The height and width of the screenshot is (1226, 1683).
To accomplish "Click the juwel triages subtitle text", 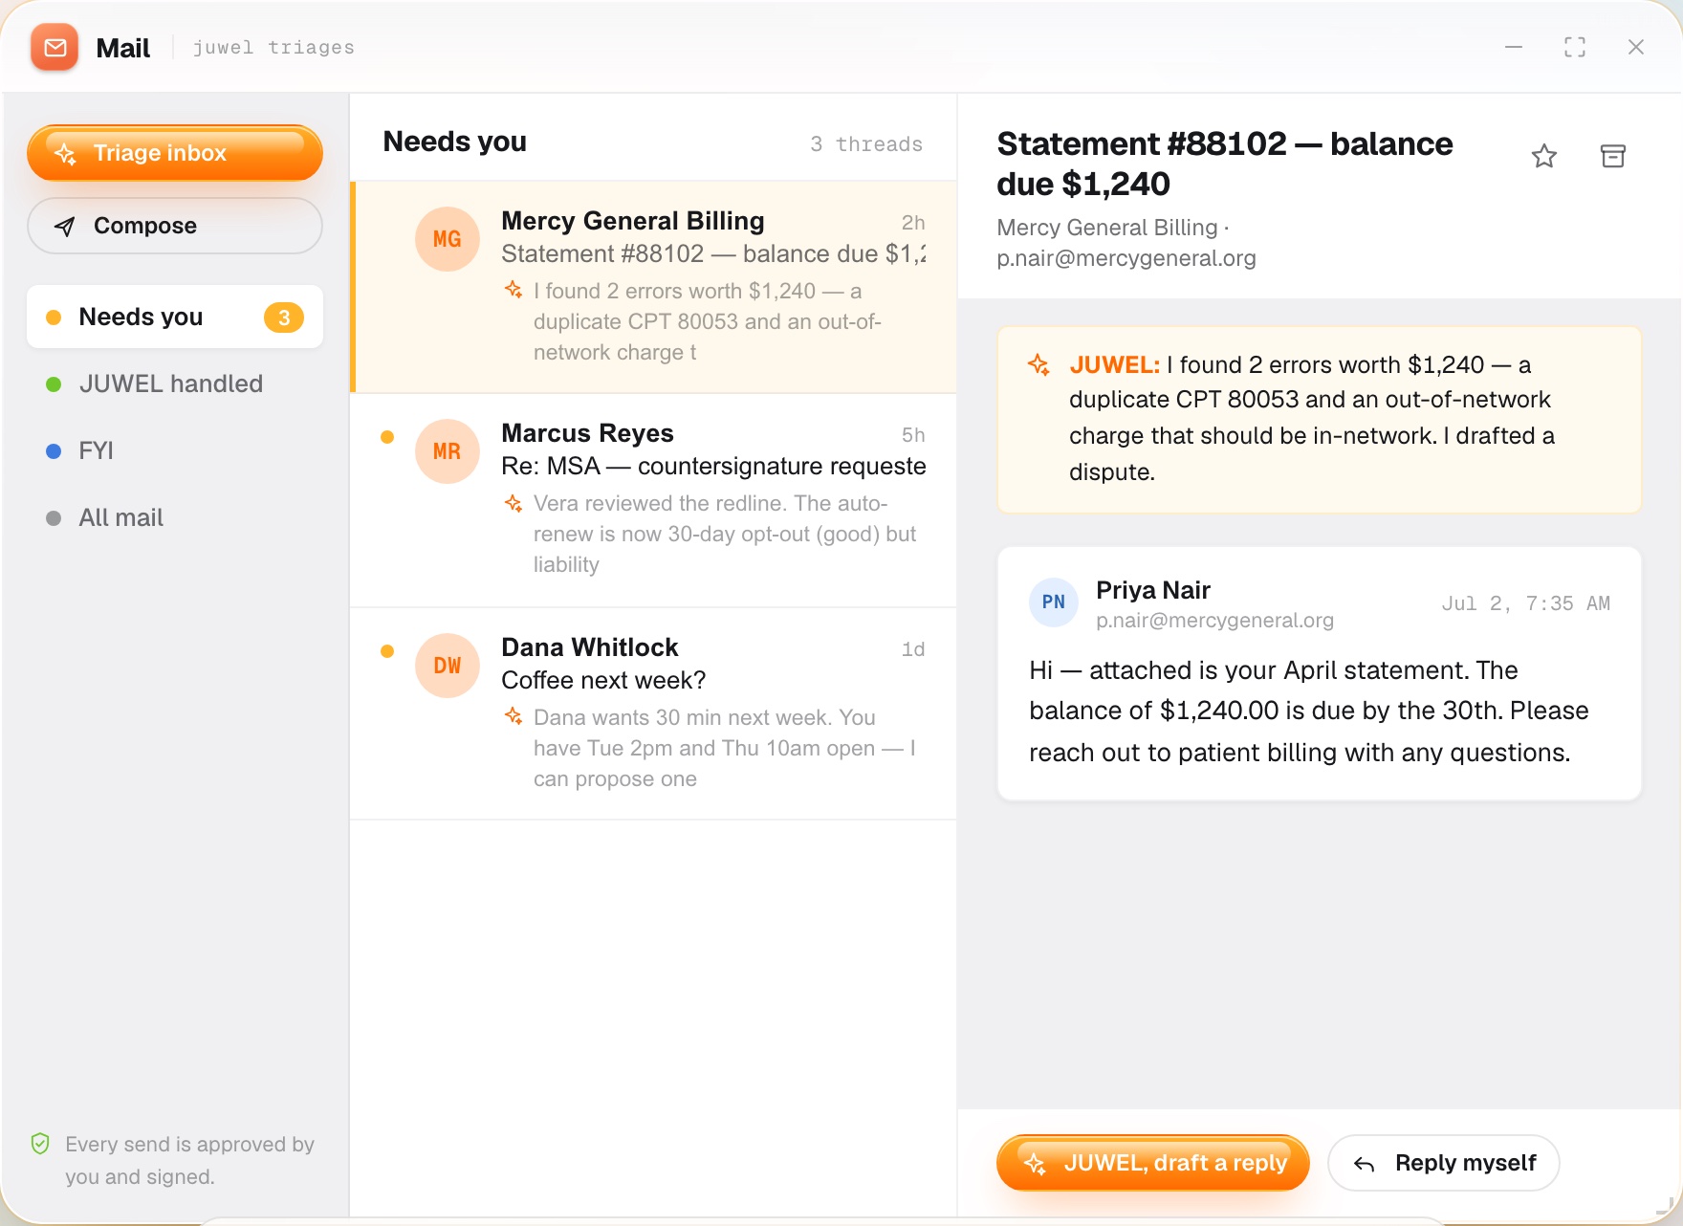I will [273, 48].
